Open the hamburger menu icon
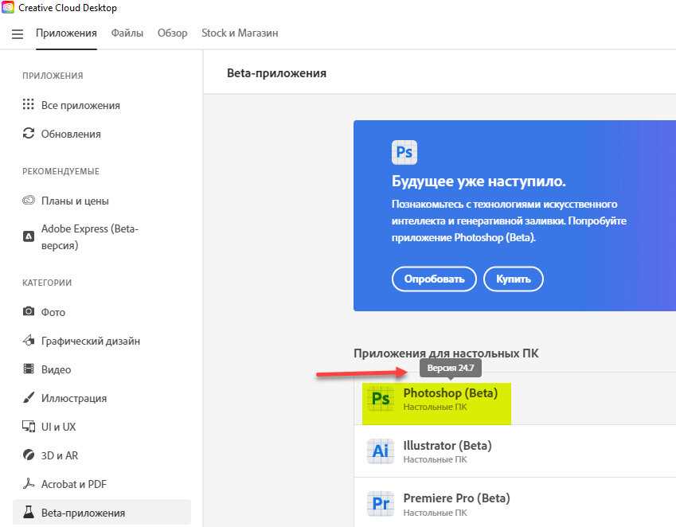The image size is (676, 527). pos(18,33)
